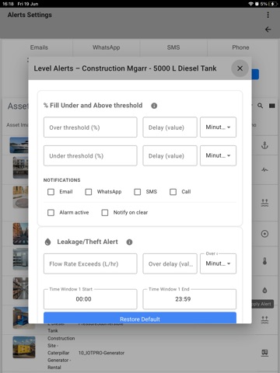Click the 10_IOTPRO-Generator cell text
The image size is (280, 373).
(x=101, y=353)
